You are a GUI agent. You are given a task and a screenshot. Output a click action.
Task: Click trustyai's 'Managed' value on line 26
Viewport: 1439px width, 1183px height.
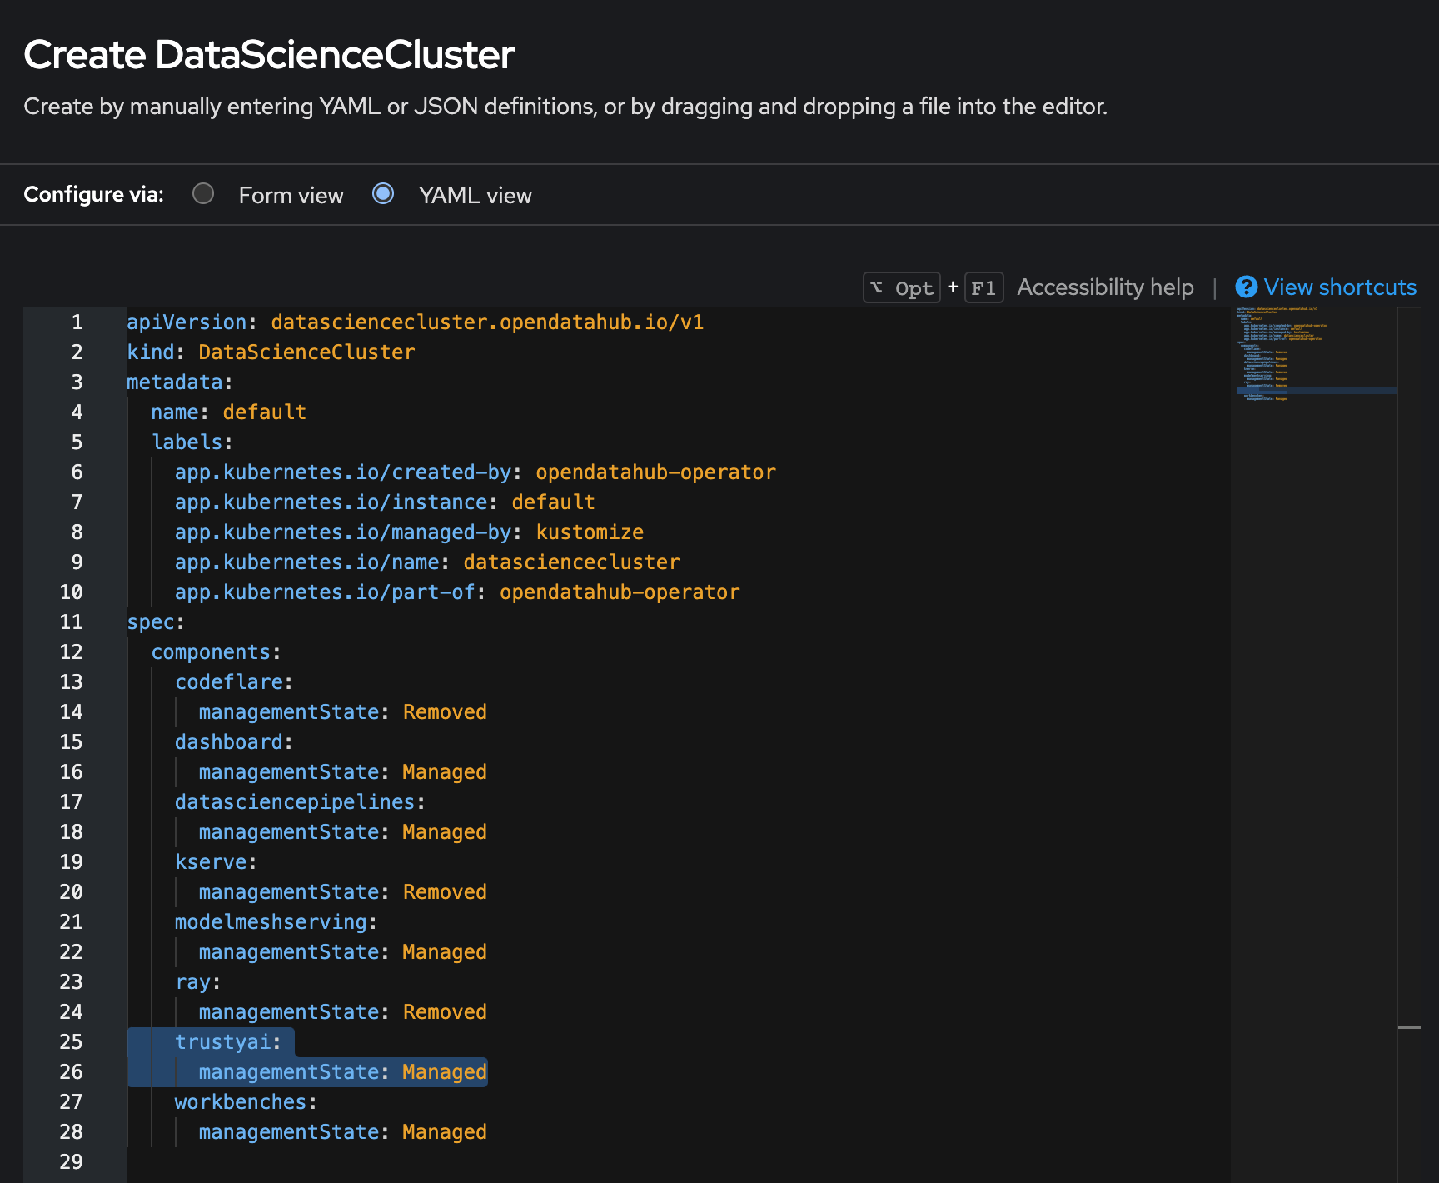click(x=446, y=1072)
